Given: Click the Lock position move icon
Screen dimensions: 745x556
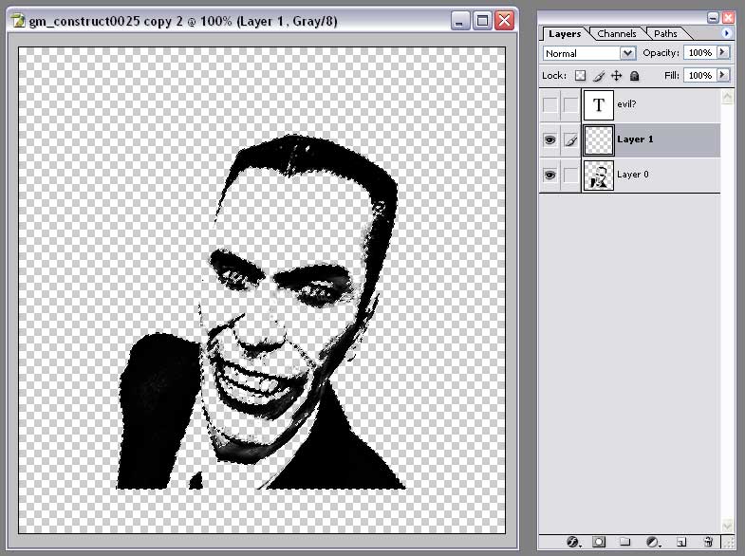Looking at the screenshot, I should [616, 76].
